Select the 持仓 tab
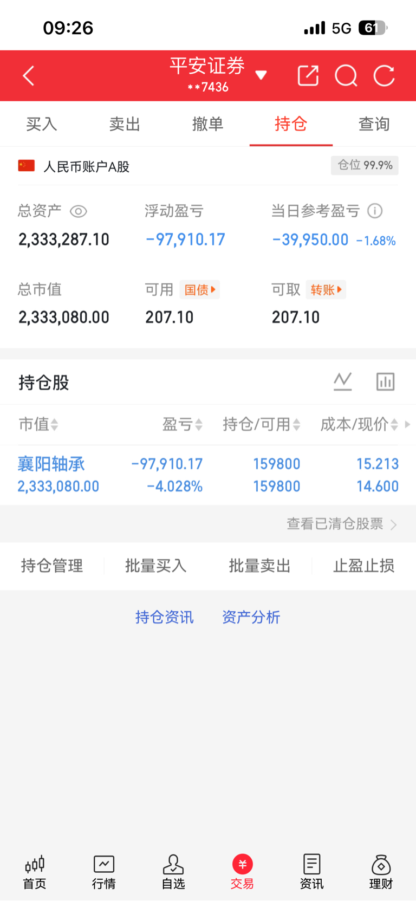The height and width of the screenshot is (901, 416). [291, 124]
